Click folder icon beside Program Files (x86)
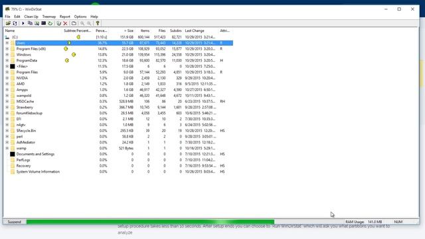Screen dimensions: 425x239 pyautogui.click(x=13, y=48)
